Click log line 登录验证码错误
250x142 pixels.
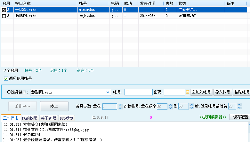pos(52,140)
